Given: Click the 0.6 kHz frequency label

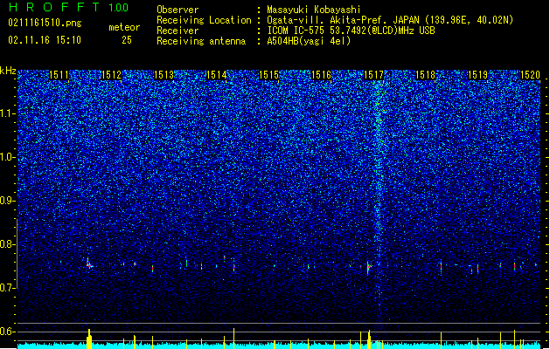Looking at the screenshot, I should pyautogui.click(x=8, y=332).
